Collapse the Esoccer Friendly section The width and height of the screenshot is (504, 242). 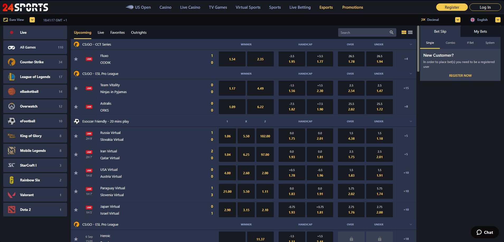411,121
